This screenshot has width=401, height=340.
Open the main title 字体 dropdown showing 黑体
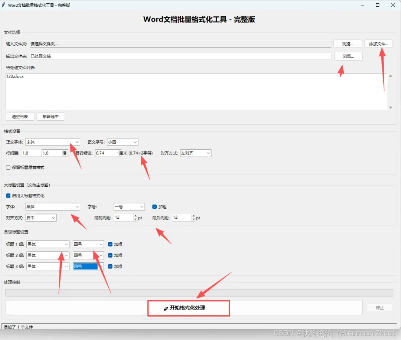(53, 206)
